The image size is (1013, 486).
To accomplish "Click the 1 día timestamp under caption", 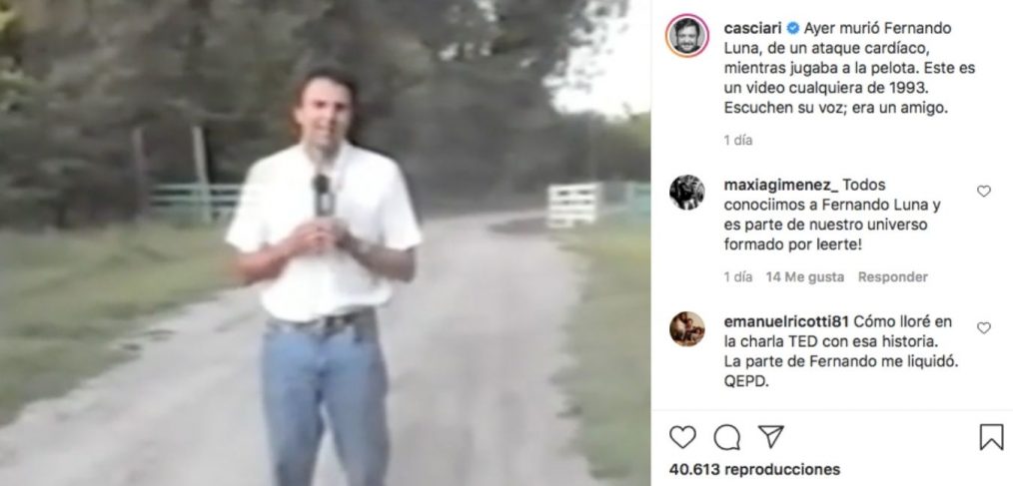I will 738,140.
